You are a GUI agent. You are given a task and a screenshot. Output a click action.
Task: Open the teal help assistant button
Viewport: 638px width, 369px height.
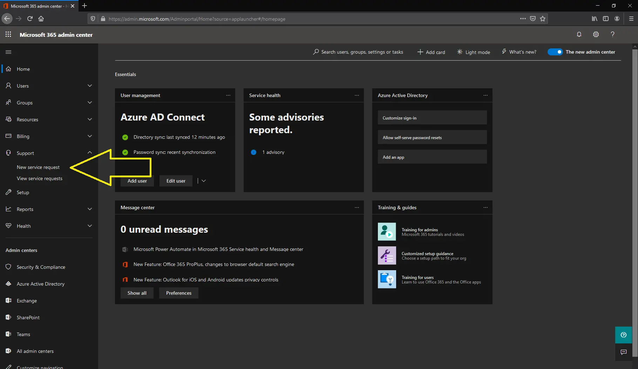[624, 335]
